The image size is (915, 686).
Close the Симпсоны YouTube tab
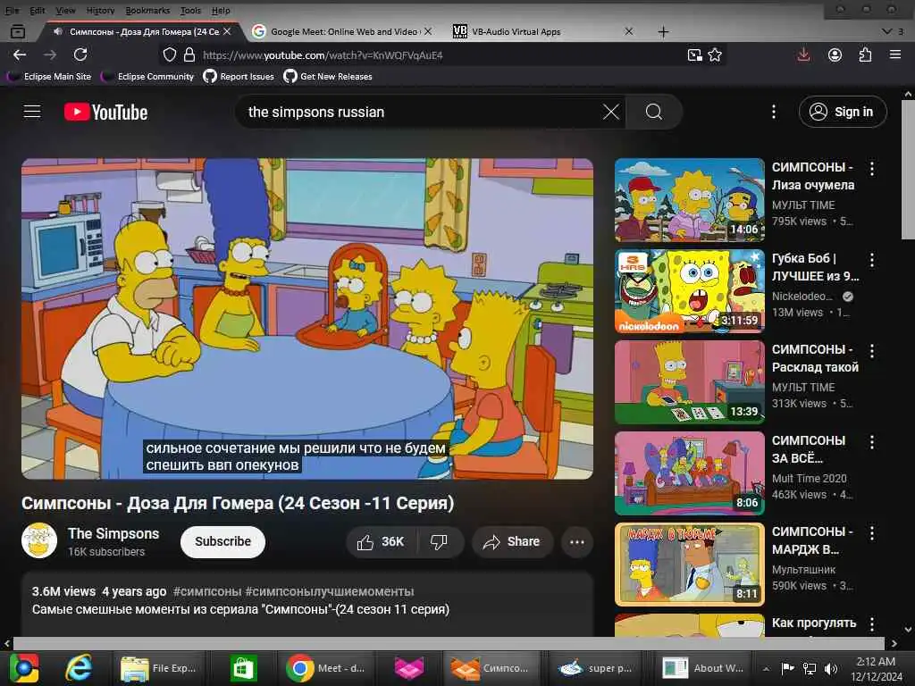(227, 31)
